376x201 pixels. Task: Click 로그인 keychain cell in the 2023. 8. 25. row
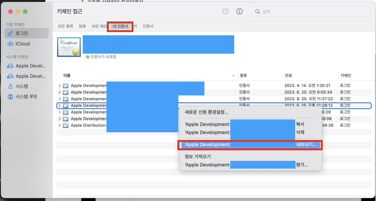point(345,99)
